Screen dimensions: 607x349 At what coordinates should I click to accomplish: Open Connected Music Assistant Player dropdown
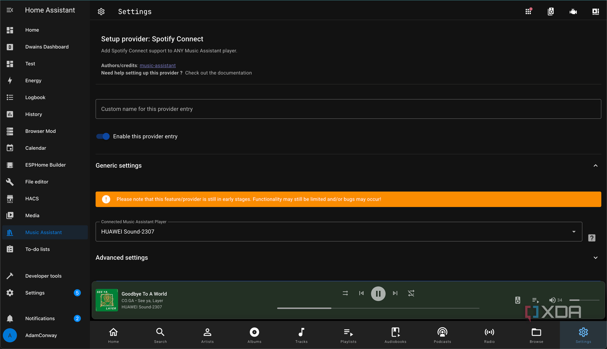pyautogui.click(x=339, y=232)
